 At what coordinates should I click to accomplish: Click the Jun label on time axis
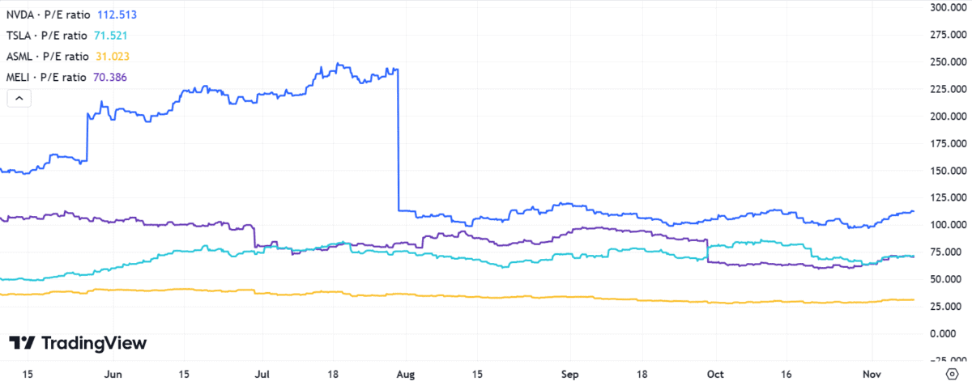click(113, 375)
